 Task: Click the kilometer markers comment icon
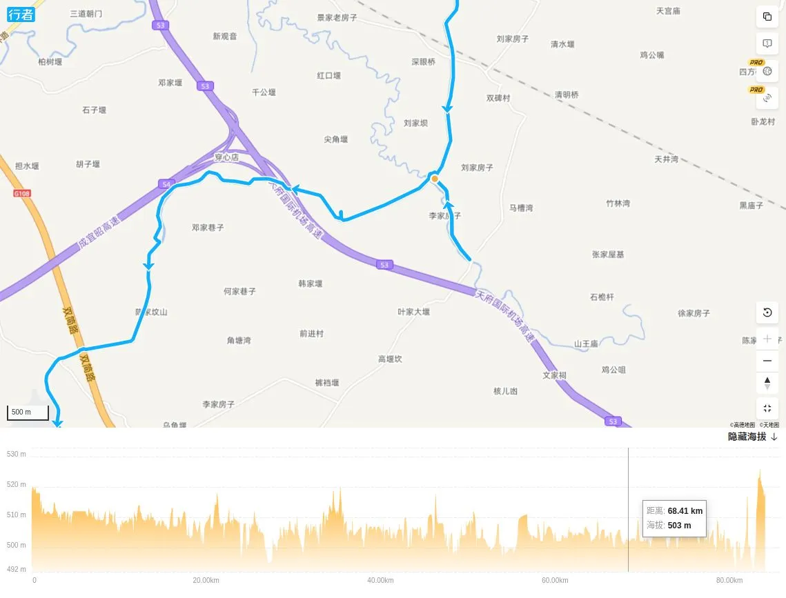tap(767, 43)
